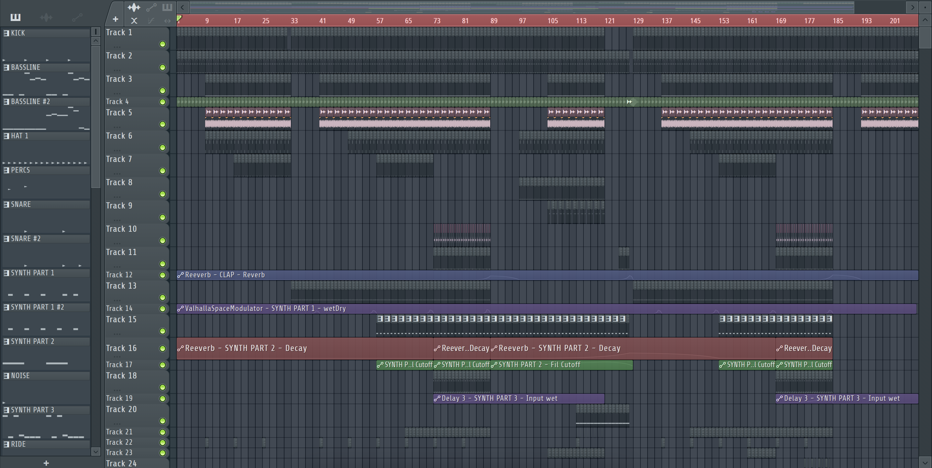Mute Track 10 with its green light
This screenshot has width=932, height=468.
coord(162,241)
